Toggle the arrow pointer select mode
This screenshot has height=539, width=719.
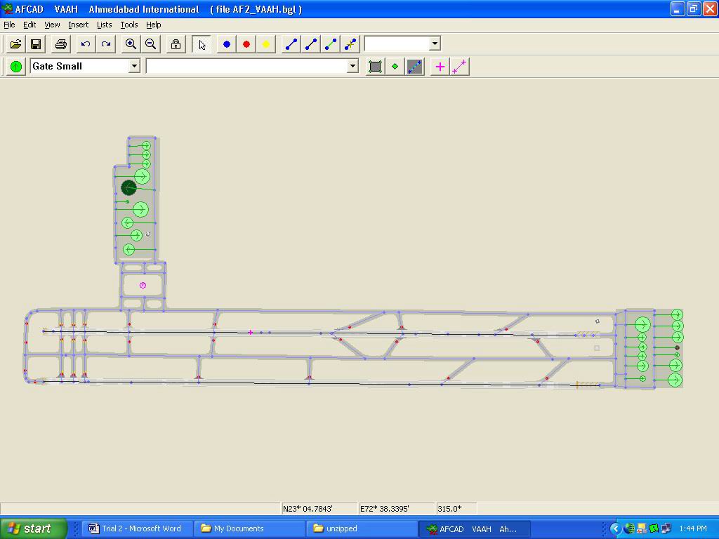(x=202, y=44)
